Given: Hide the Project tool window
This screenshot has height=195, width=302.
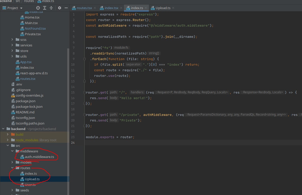Looking at the screenshot, I should [x=66, y=8].
